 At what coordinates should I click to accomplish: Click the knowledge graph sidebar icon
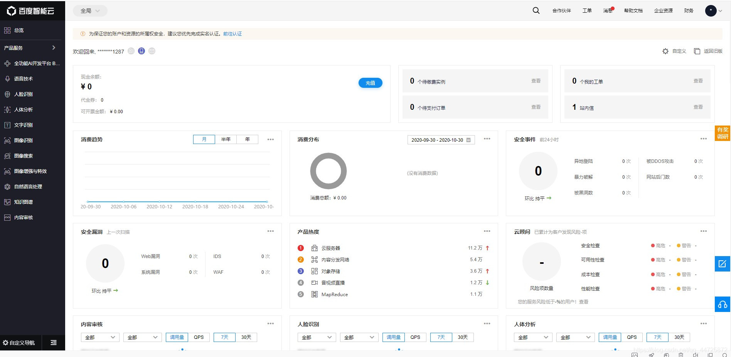click(x=7, y=202)
